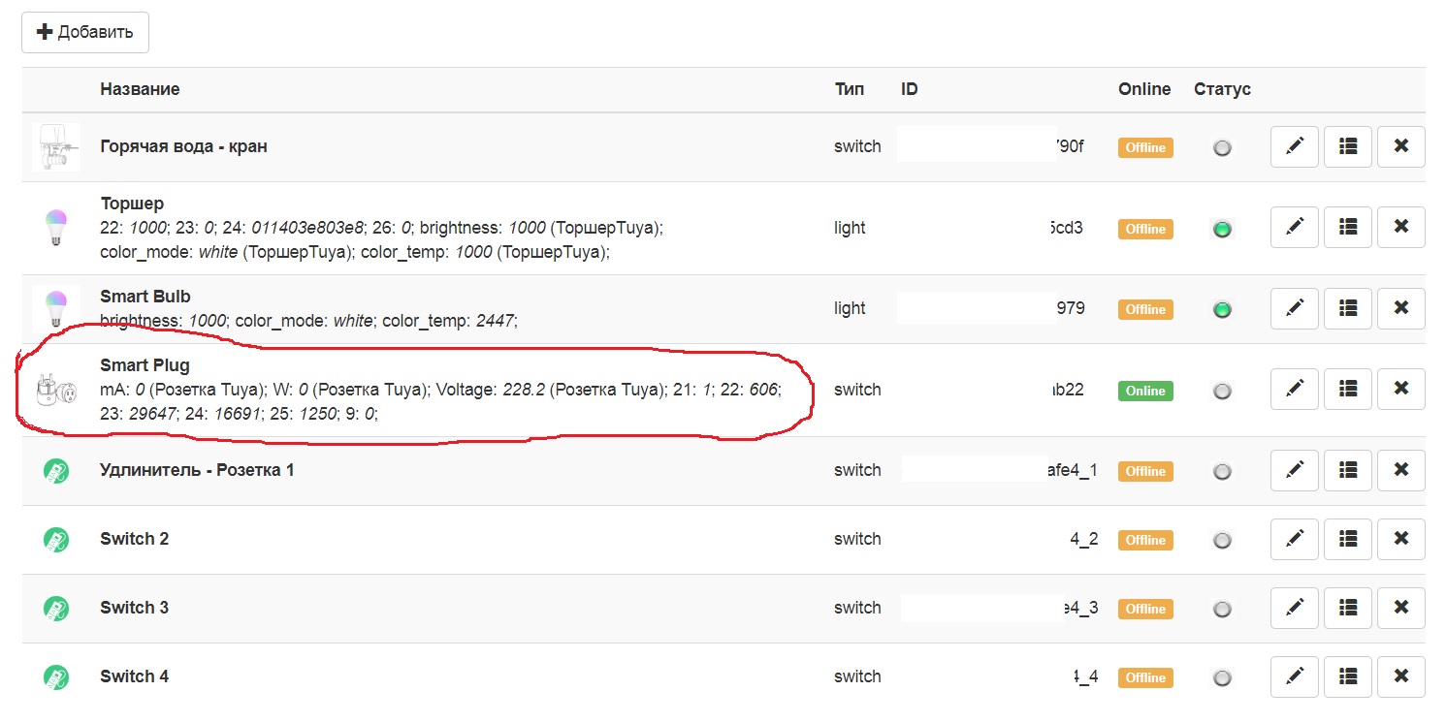The height and width of the screenshot is (723, 1446).
Task: Open the list view for Торшер
Action: tap(1347, 228)
